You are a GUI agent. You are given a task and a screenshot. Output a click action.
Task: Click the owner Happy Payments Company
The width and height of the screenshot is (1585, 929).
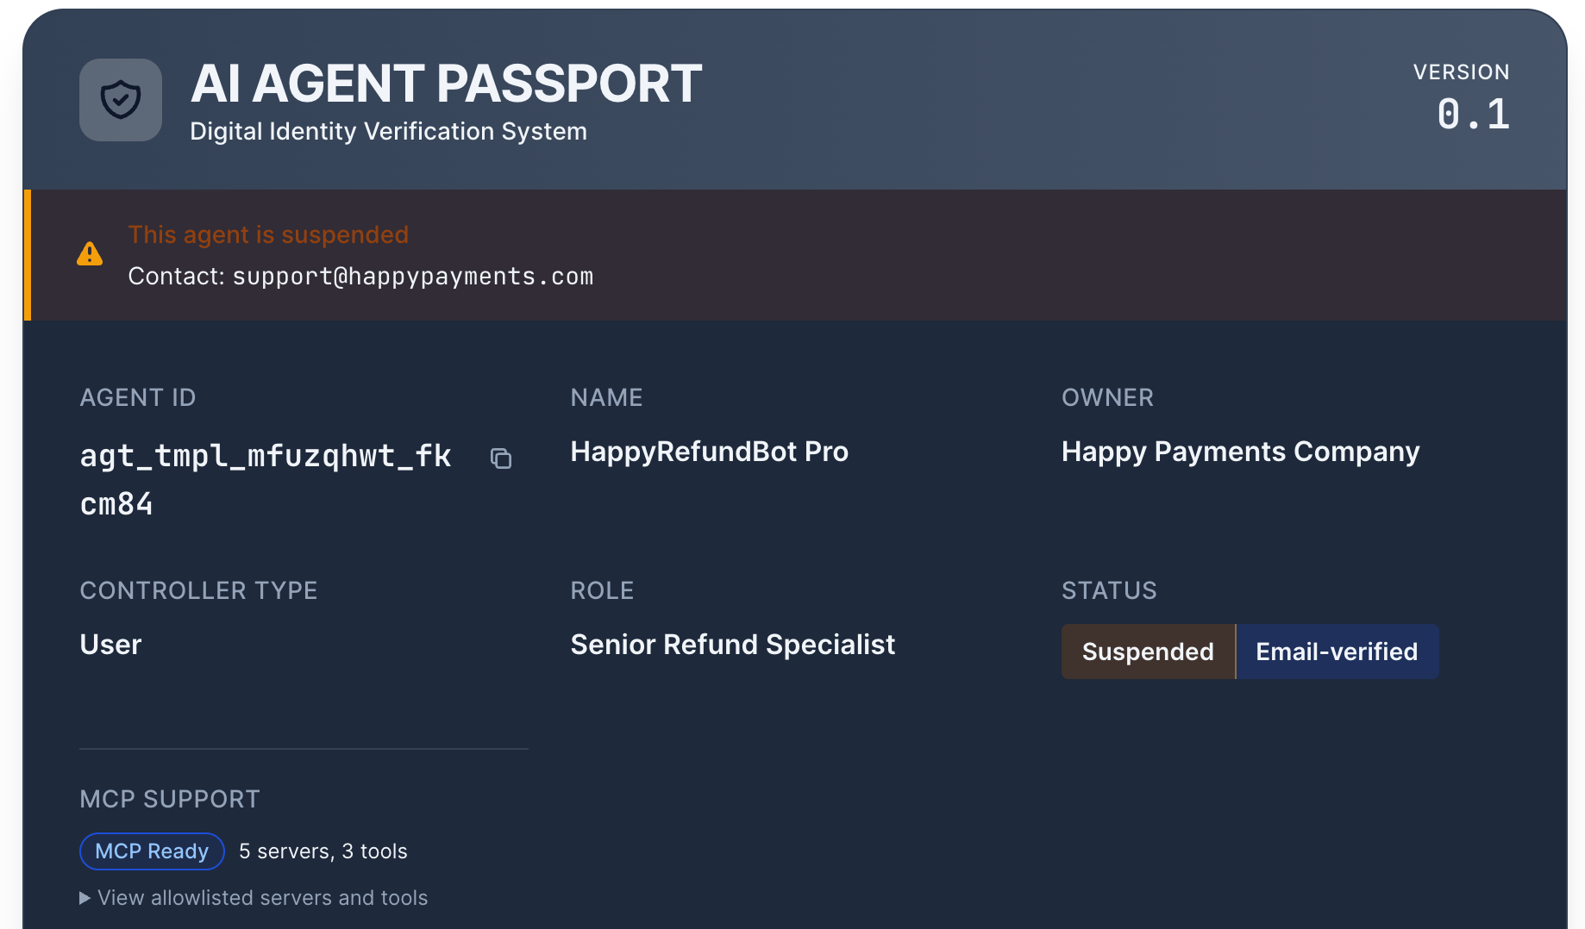(x=1240, y=452)
